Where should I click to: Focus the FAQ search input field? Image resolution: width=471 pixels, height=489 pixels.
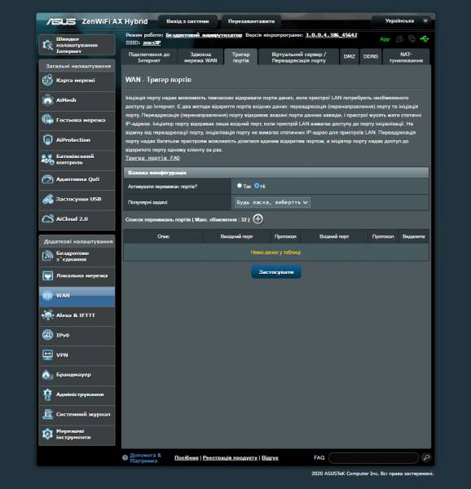373,458
